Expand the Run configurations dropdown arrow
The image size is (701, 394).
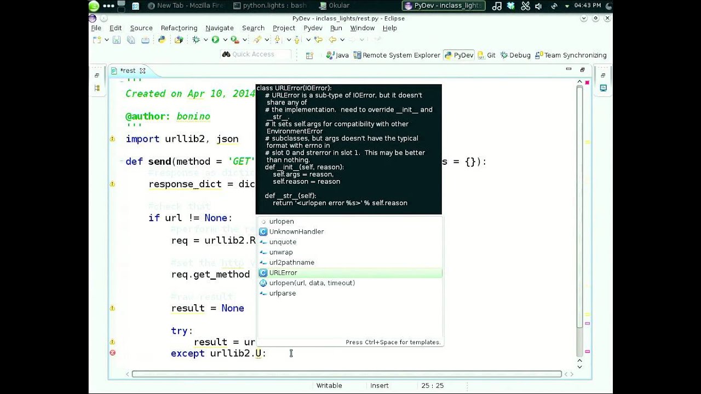tap(225, 39)
